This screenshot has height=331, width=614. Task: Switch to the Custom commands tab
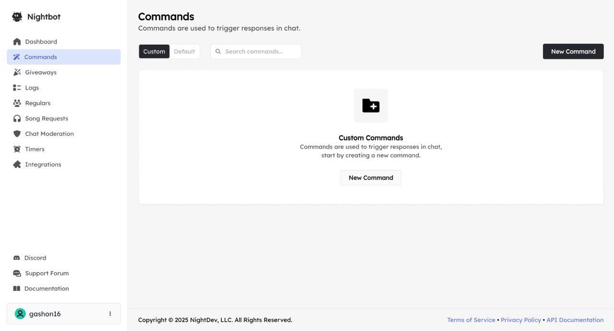(154, 51)
